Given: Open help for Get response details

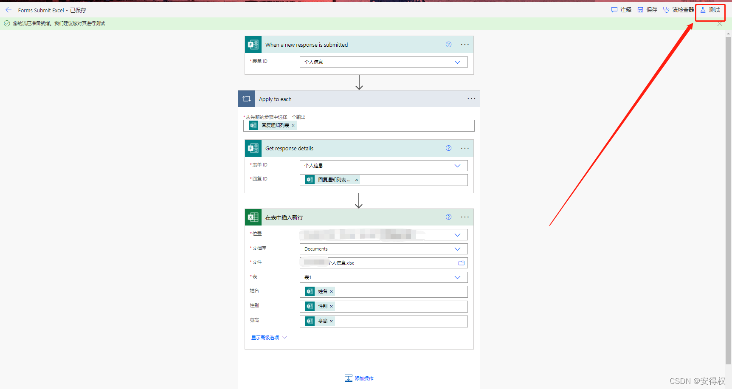Looking at the screenshot, I should 448,148.
